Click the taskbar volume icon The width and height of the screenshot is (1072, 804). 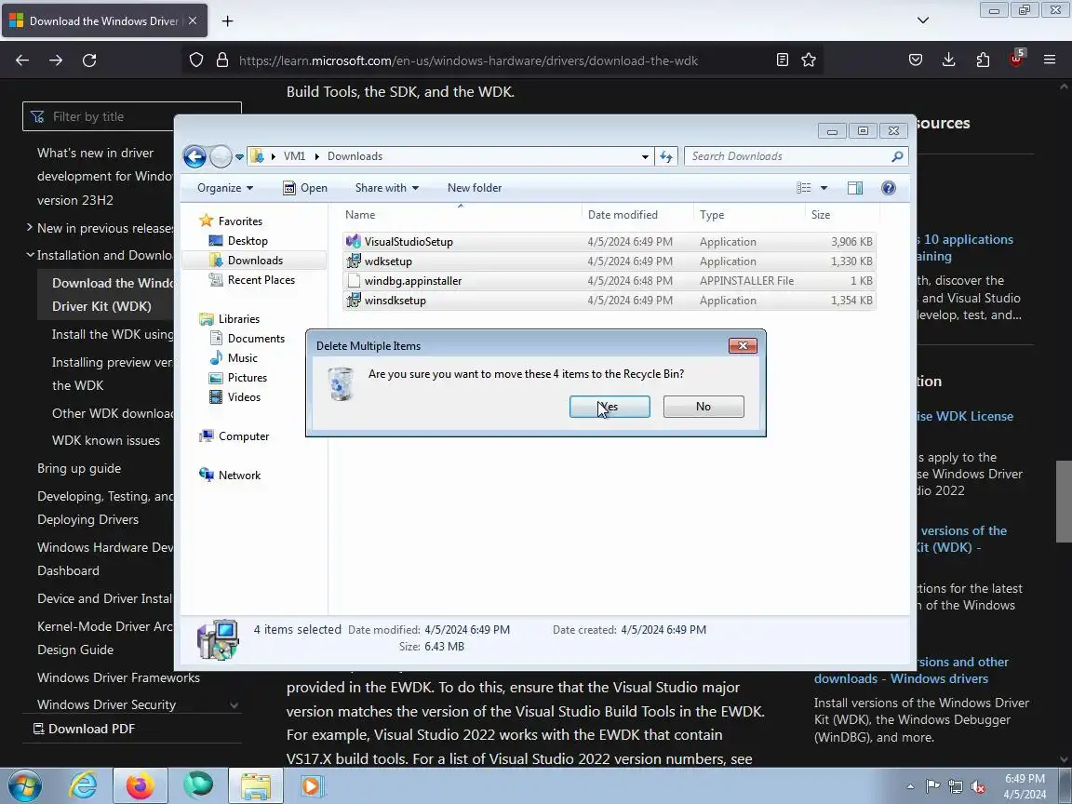[978, 787]
